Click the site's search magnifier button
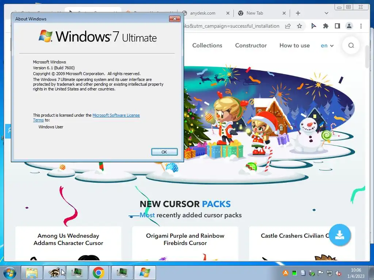This screenshot has width=374, height=280. (351, 45)
